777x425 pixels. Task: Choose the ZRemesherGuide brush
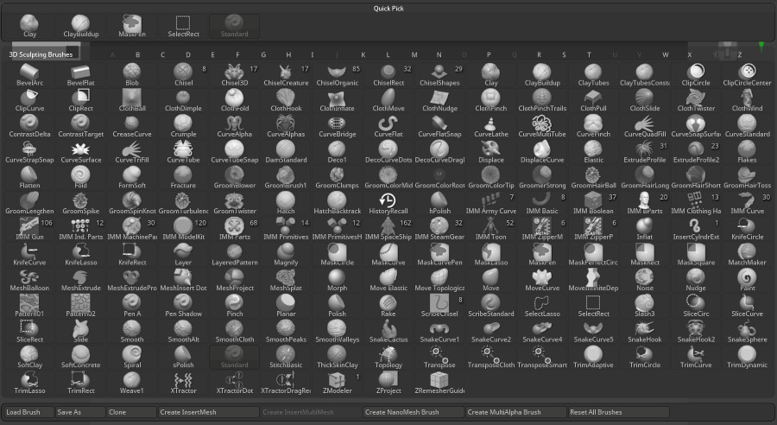coord(439,383)
